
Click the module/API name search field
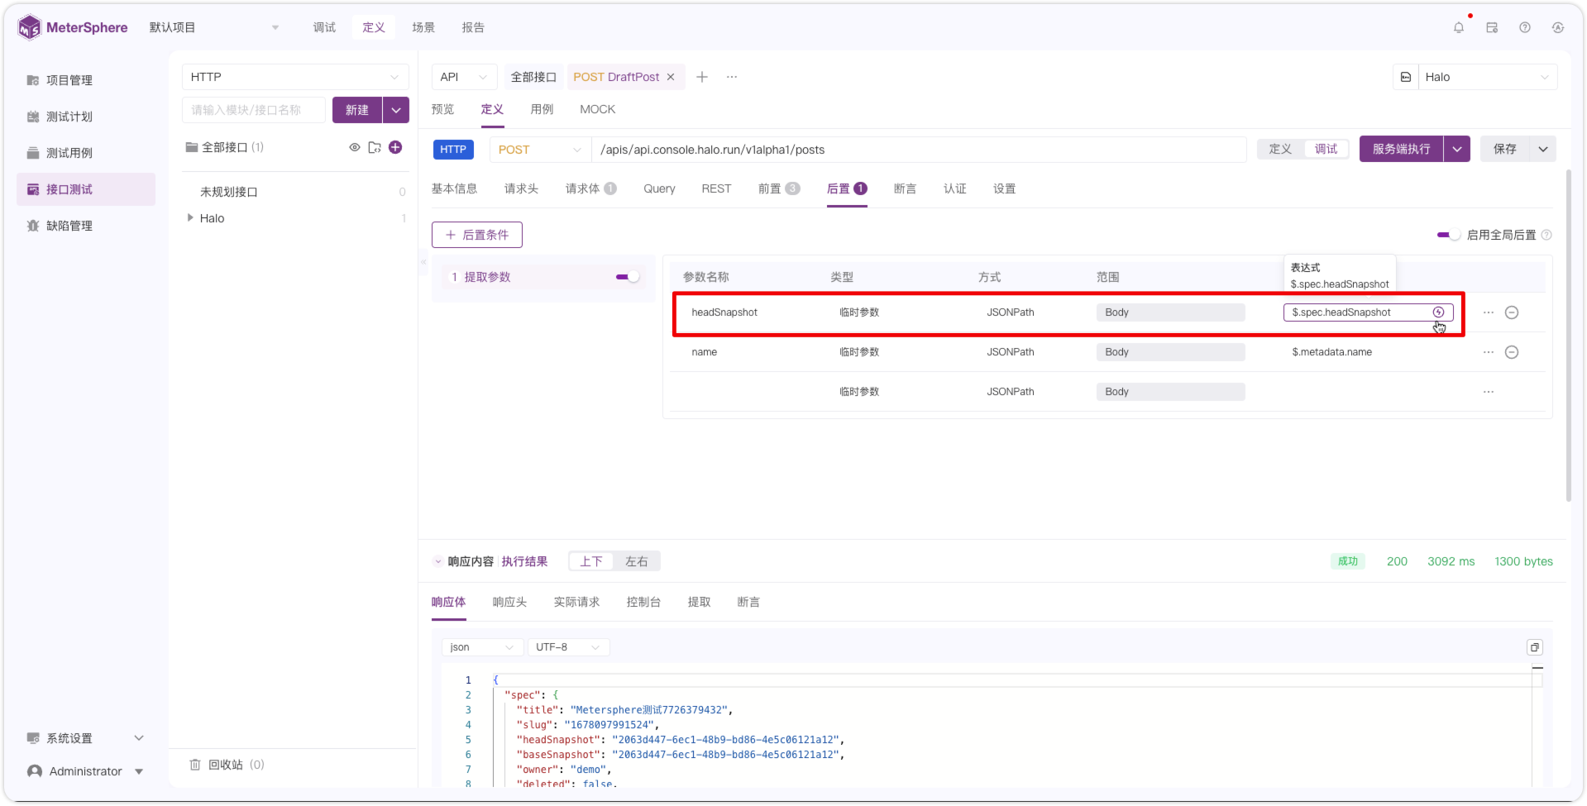click(x=254, y=110)
